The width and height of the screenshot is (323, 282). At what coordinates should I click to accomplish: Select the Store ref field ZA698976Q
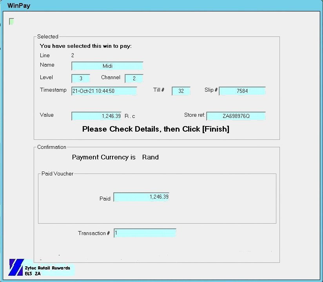coord(236,116)
